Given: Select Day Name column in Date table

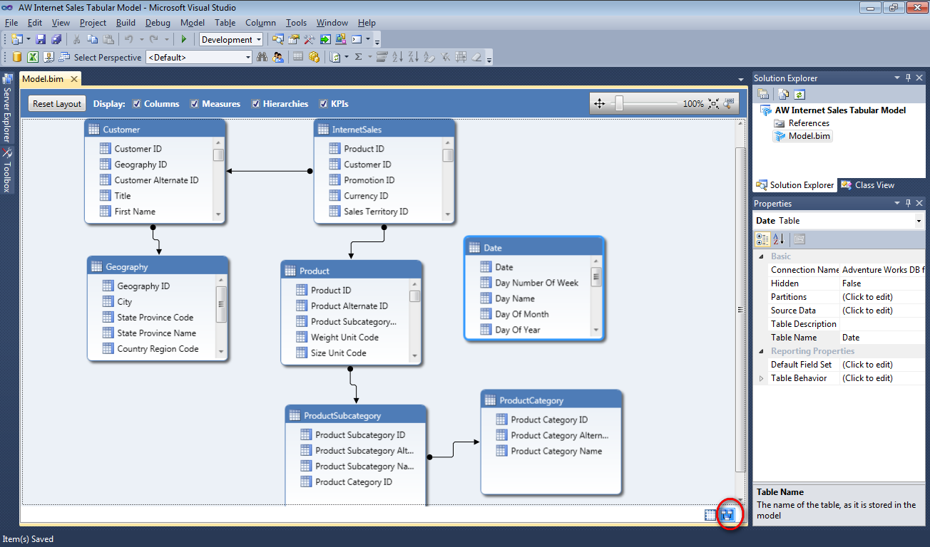Looking at the screenshot, I should tap(515, 298).
